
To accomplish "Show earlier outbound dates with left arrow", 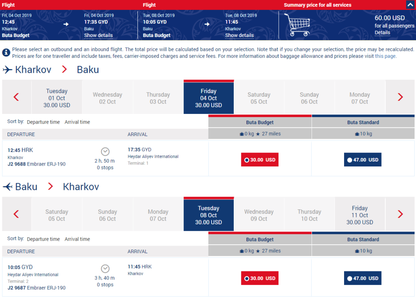I will coord(16,97).
